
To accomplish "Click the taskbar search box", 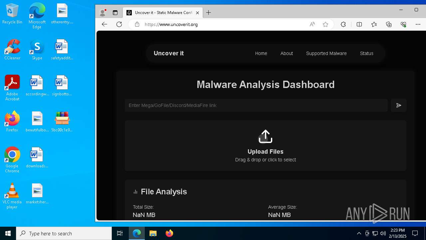I will click(64, 233).
